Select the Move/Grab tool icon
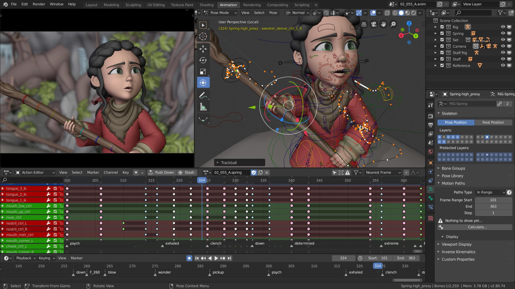 tap(203, 48)
